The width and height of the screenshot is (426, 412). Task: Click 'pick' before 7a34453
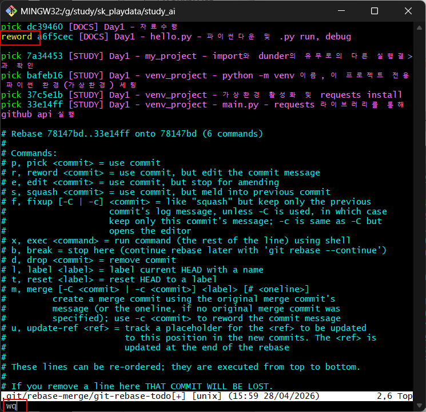11,56
